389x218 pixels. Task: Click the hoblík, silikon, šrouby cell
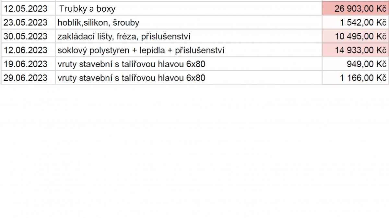click(189, 22)
